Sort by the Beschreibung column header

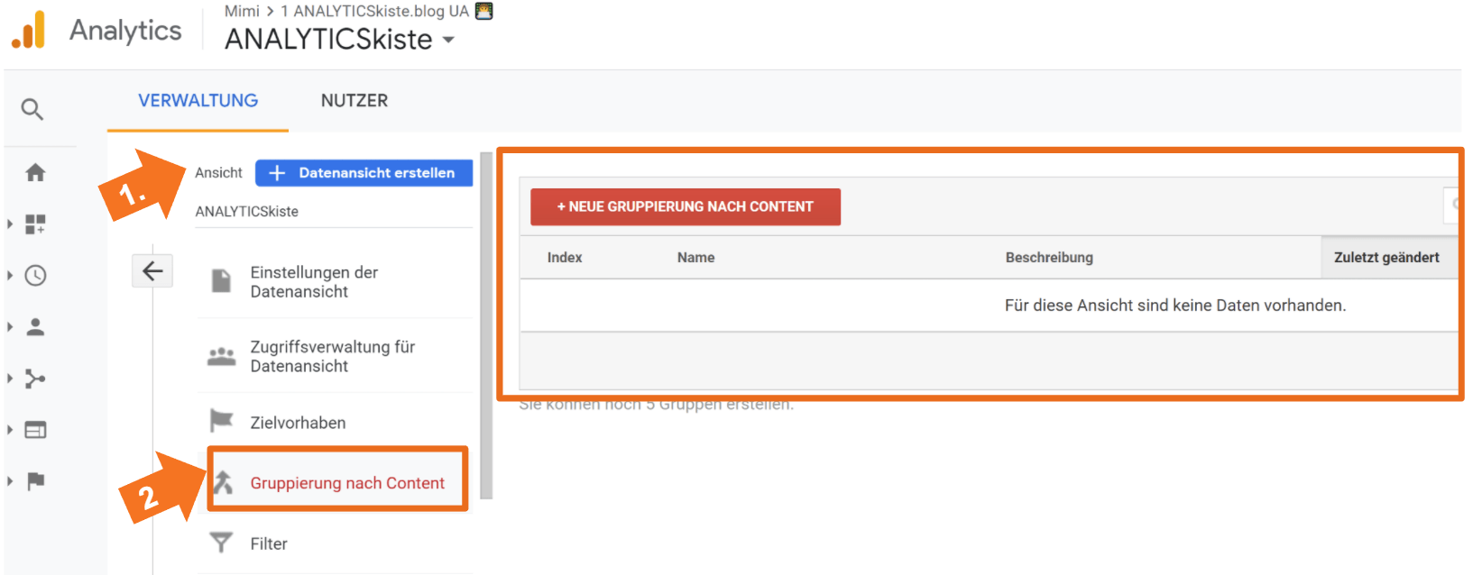pos(1049,258)
